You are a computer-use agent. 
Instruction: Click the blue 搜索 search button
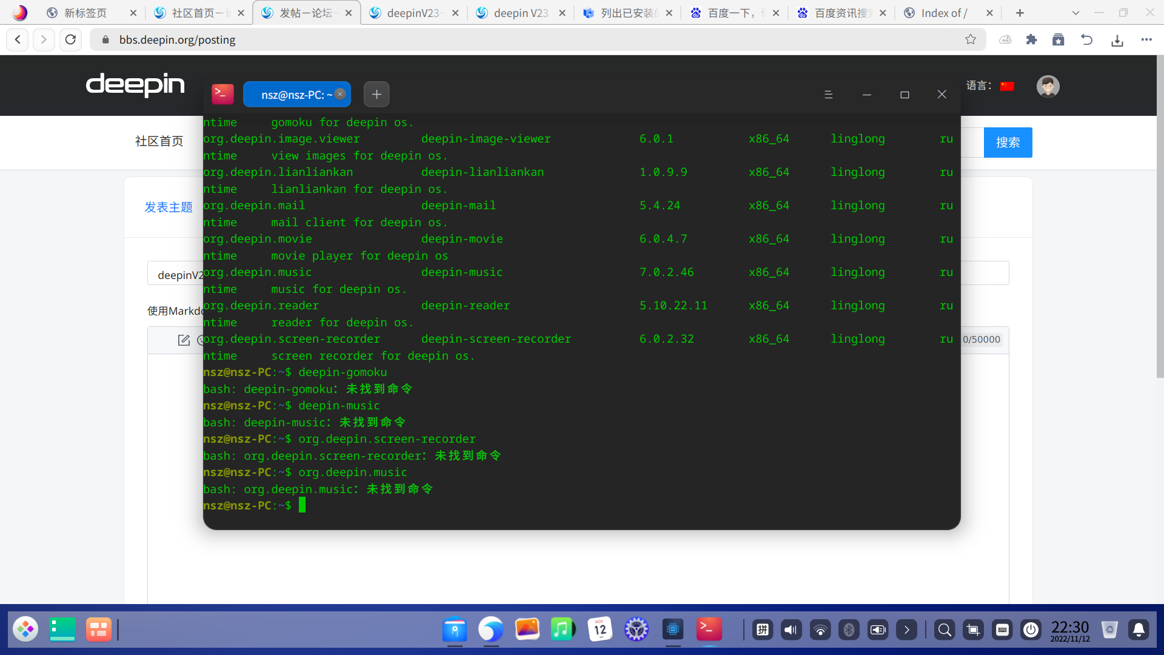pos(1007,143)
